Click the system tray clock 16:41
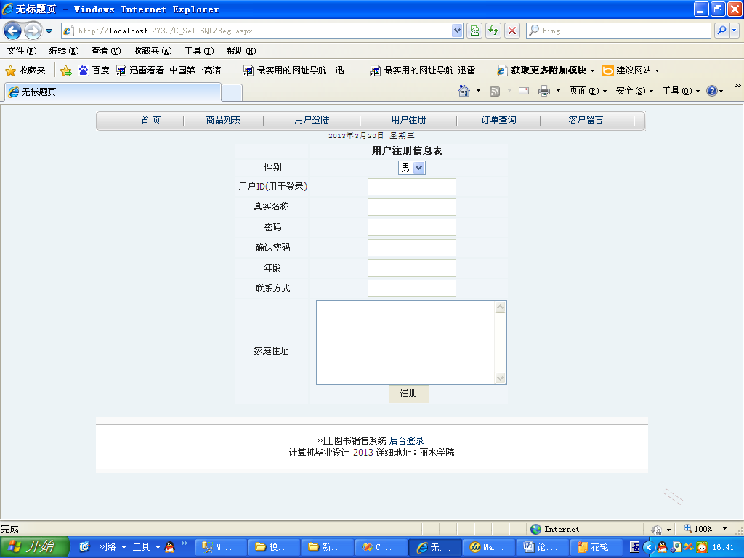744x558 pixels. (723, 548)
